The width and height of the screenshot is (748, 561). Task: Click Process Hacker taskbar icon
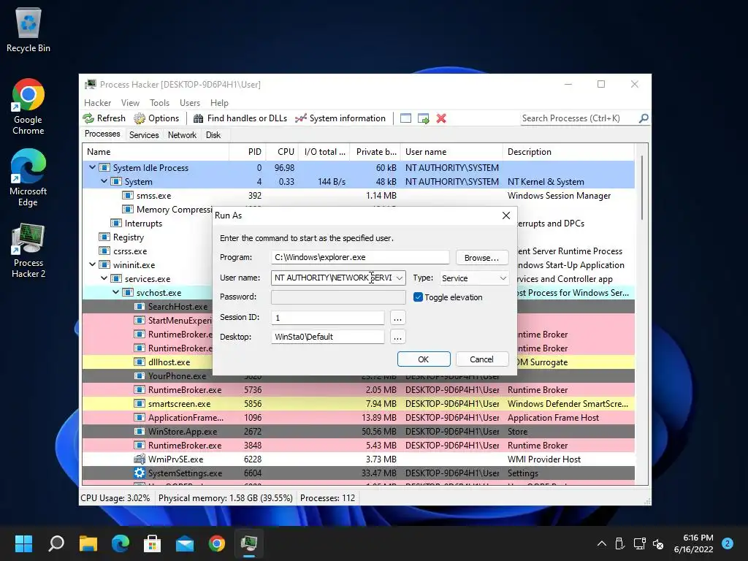[x=249, y=543]
